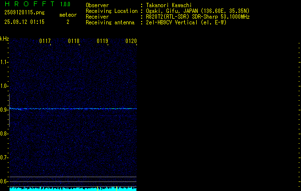Click the first yellow tick in level strip

[x=97, y=189]
